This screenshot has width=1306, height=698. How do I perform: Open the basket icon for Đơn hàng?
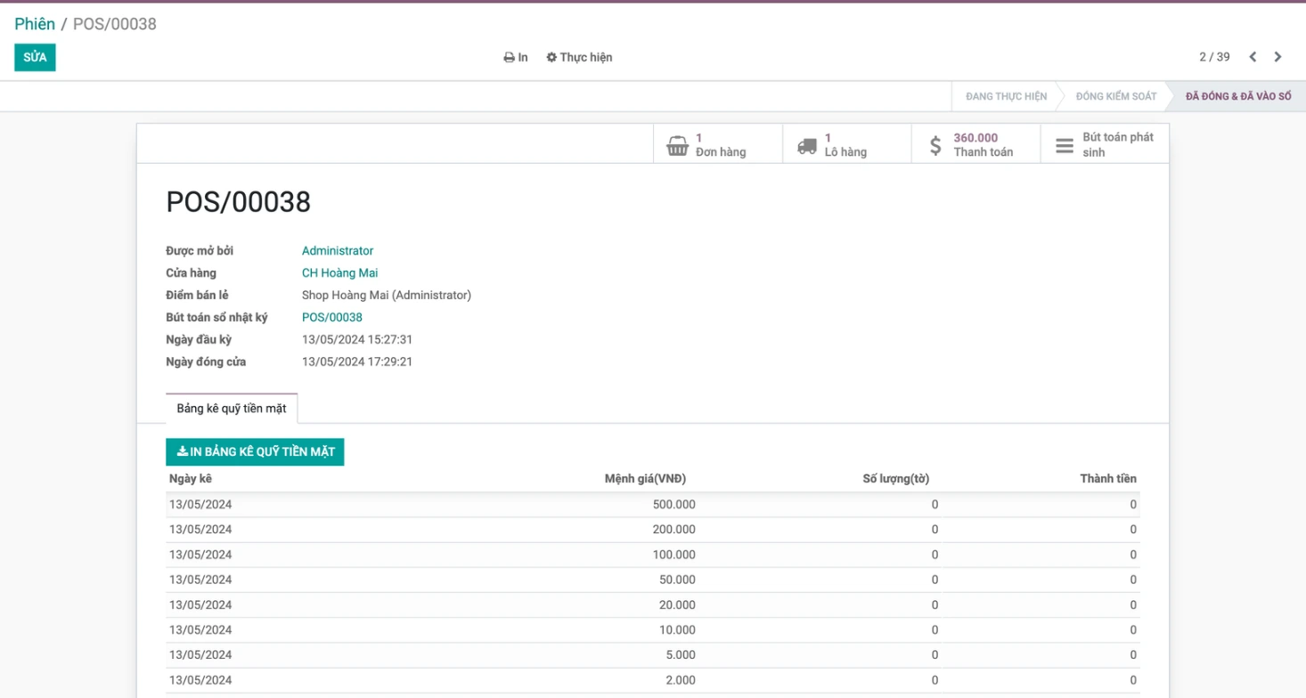(678, 145)
